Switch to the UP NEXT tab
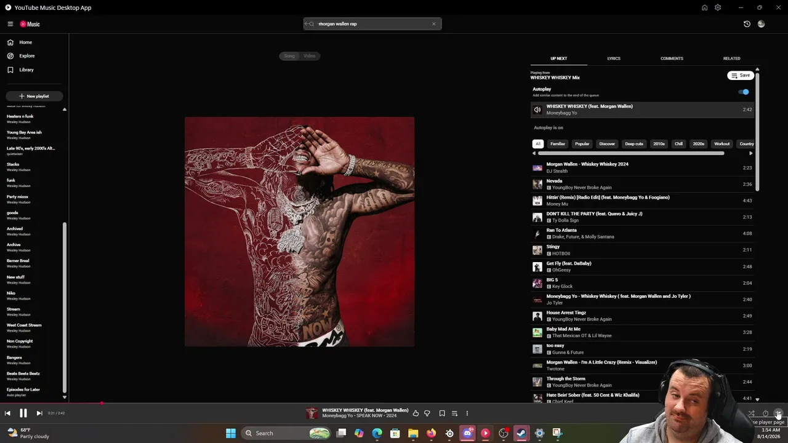Viewport: 788px width, 443px height. point(558,58)
